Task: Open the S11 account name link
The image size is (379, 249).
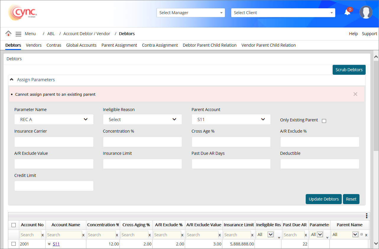Action: tap(56, 244)
